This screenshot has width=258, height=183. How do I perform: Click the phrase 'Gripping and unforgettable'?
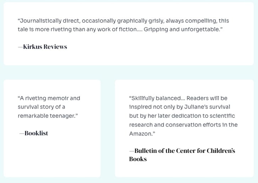tap(182, 29)
